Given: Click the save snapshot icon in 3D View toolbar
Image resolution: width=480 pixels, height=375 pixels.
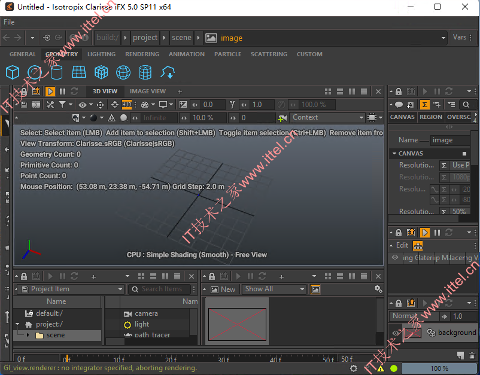Looking at the screenshot, I should click(24, 105).
